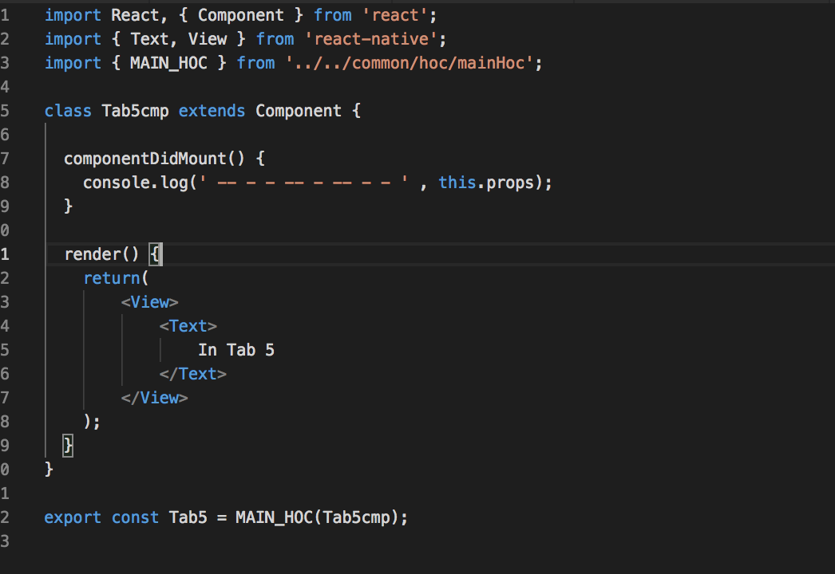Click this.props in console.log
Image resolution: width=835 pixels, height=574 pixels.
486,183
